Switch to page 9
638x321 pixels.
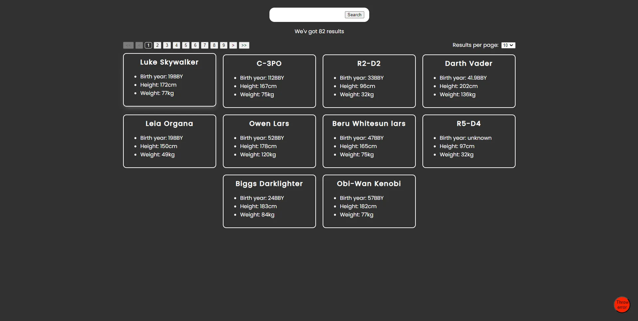point(224,45)
